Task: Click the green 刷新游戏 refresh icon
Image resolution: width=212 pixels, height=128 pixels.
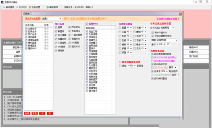Action: coord(47,7)
